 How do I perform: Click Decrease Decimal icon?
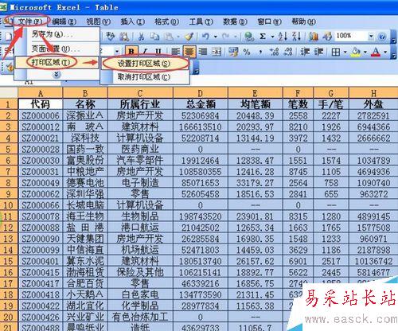pyautogui.click(x=288, y=52)
